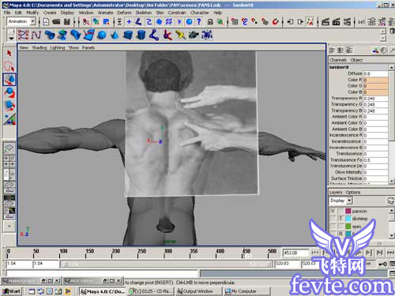Open the viewport Lighting menu
Viewport: 395px width, 296px height.
pos(58,47)
